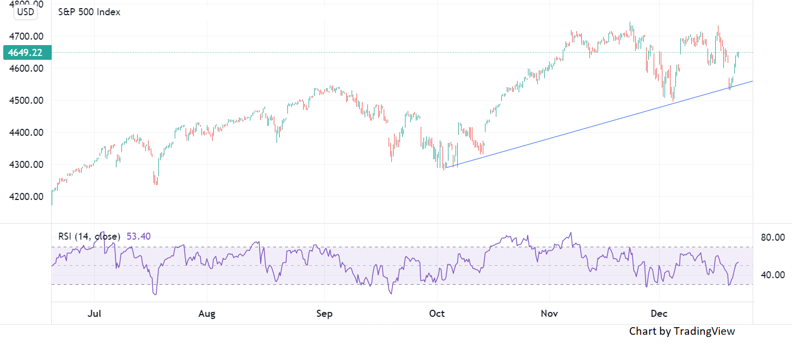This screenshot has width=793, height=344.
Task: Click the 4649.22 current price label
Action: pos(26,53)
